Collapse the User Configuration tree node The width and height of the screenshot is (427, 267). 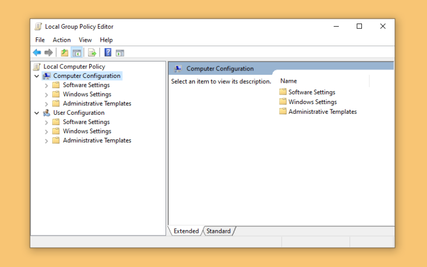pos(37,113)
